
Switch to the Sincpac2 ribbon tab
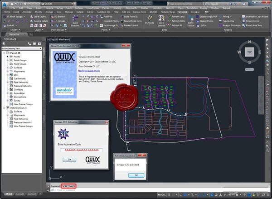[x=195, y=12]
